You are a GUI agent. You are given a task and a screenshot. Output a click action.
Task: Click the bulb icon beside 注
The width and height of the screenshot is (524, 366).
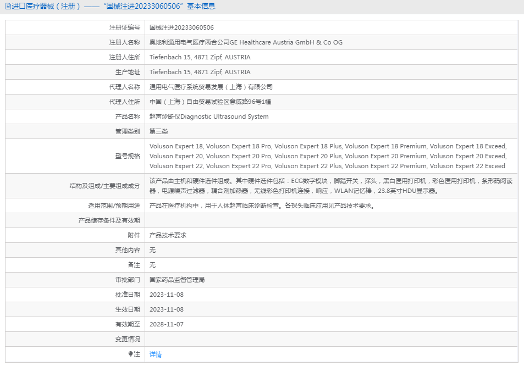point(131,354)
